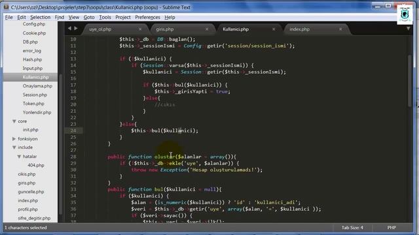
Task: Open the Project menu
Action: tap(123, 18)
